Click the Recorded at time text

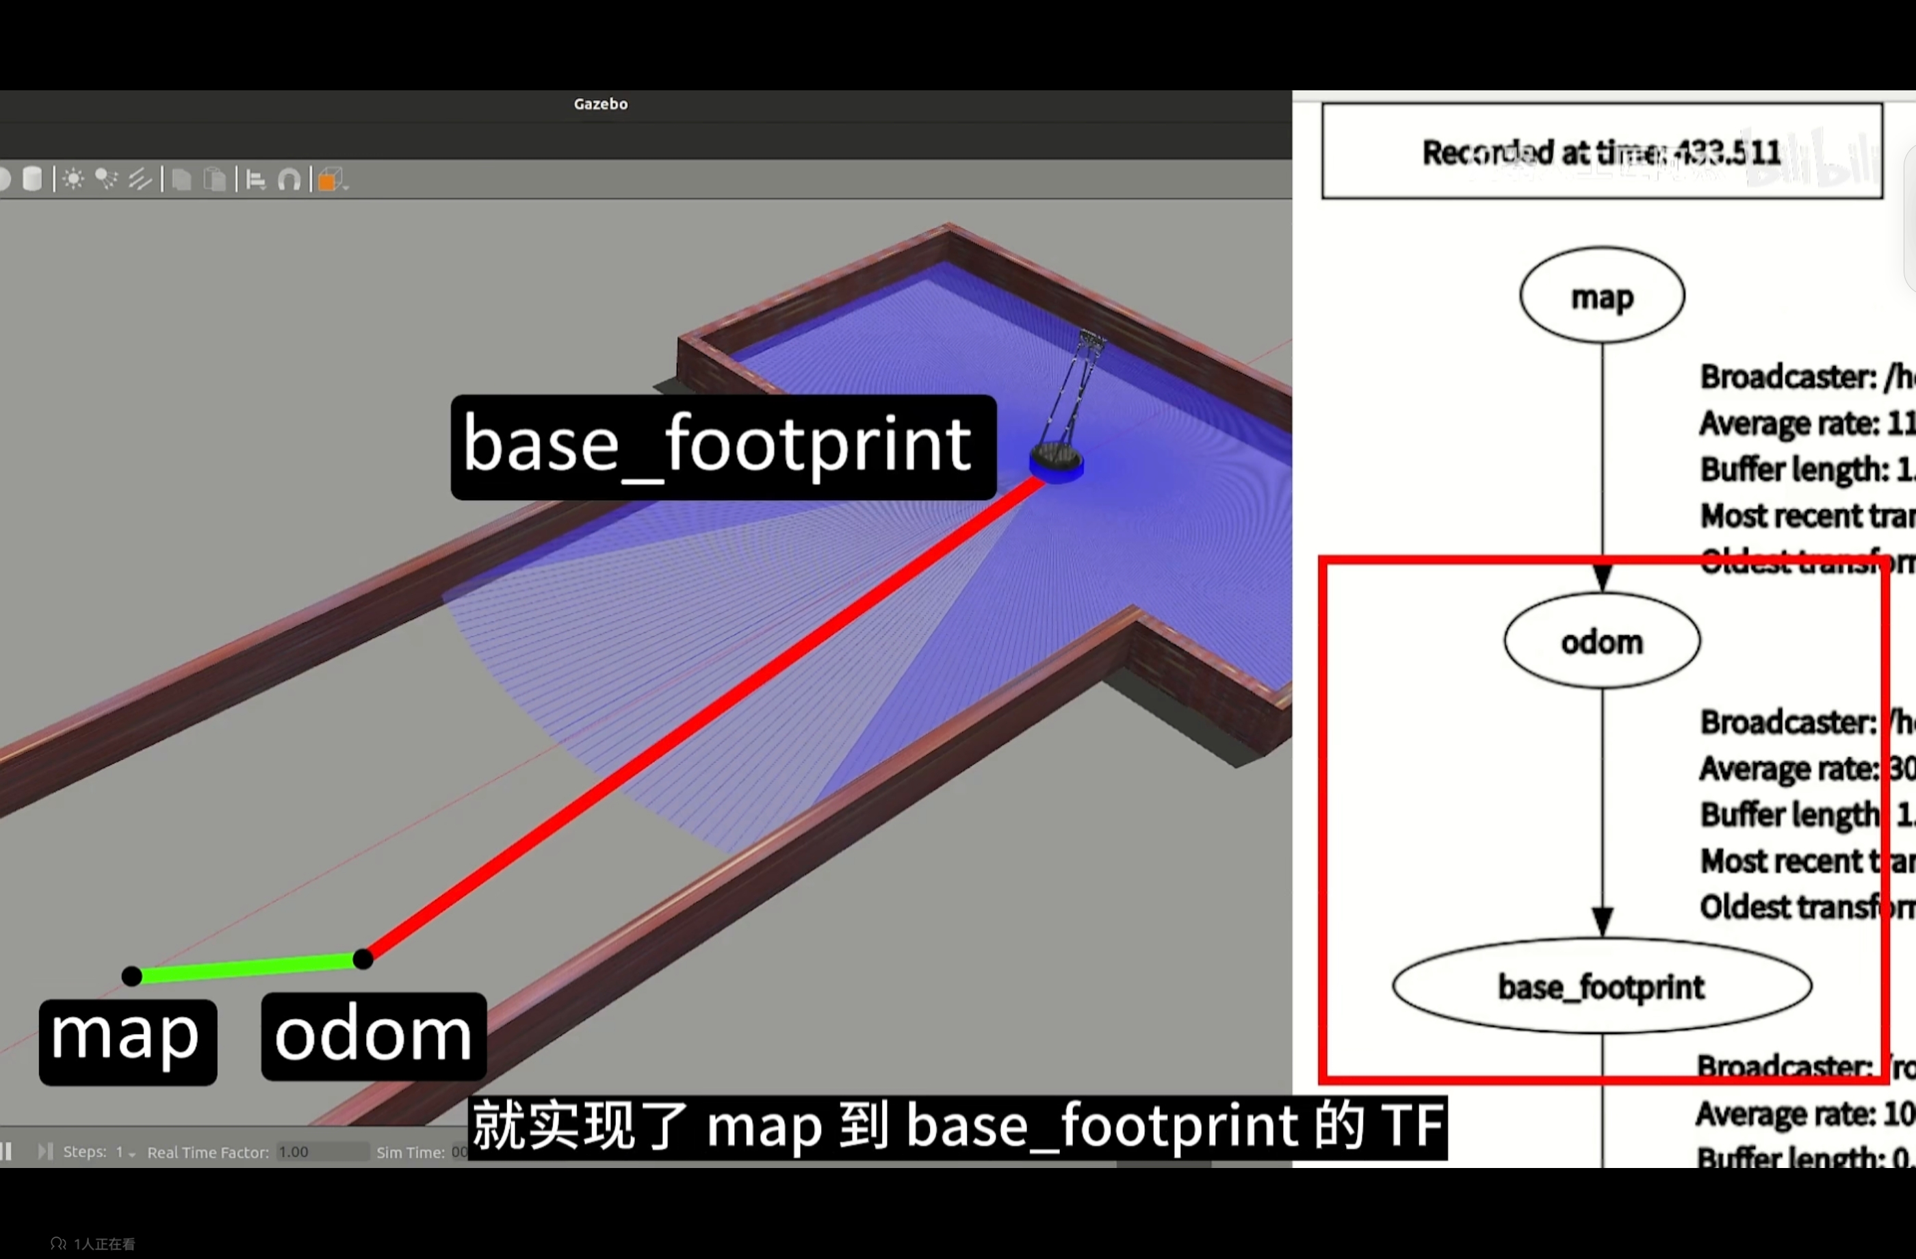click(1601, 152)
